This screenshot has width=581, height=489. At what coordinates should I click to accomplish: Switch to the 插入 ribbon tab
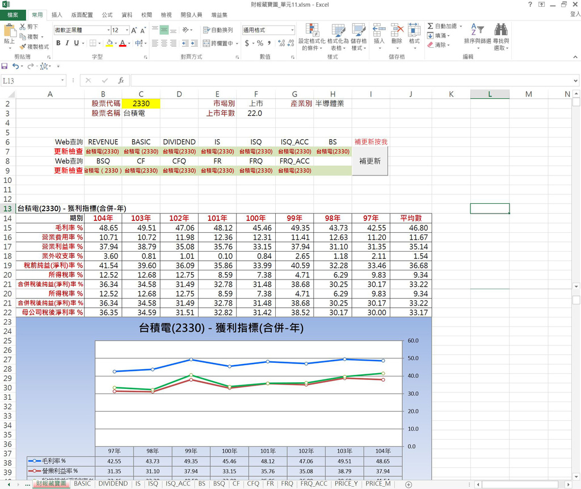pyautogui.click(x=57, y=15)
